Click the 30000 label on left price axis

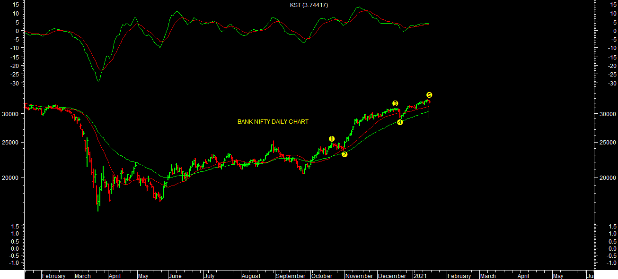[9, 114]
